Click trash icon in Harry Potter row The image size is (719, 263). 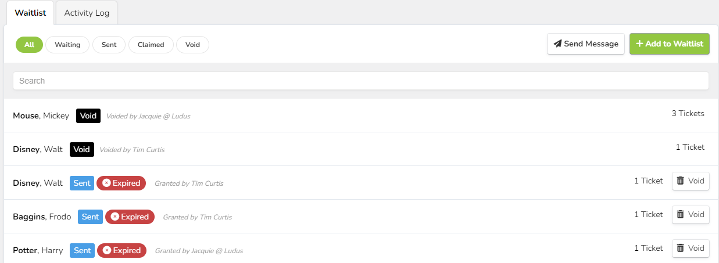pyautogui.click(x=681, y=248)
